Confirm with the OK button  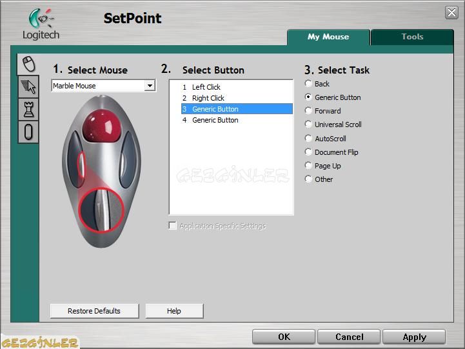point(284,337)
